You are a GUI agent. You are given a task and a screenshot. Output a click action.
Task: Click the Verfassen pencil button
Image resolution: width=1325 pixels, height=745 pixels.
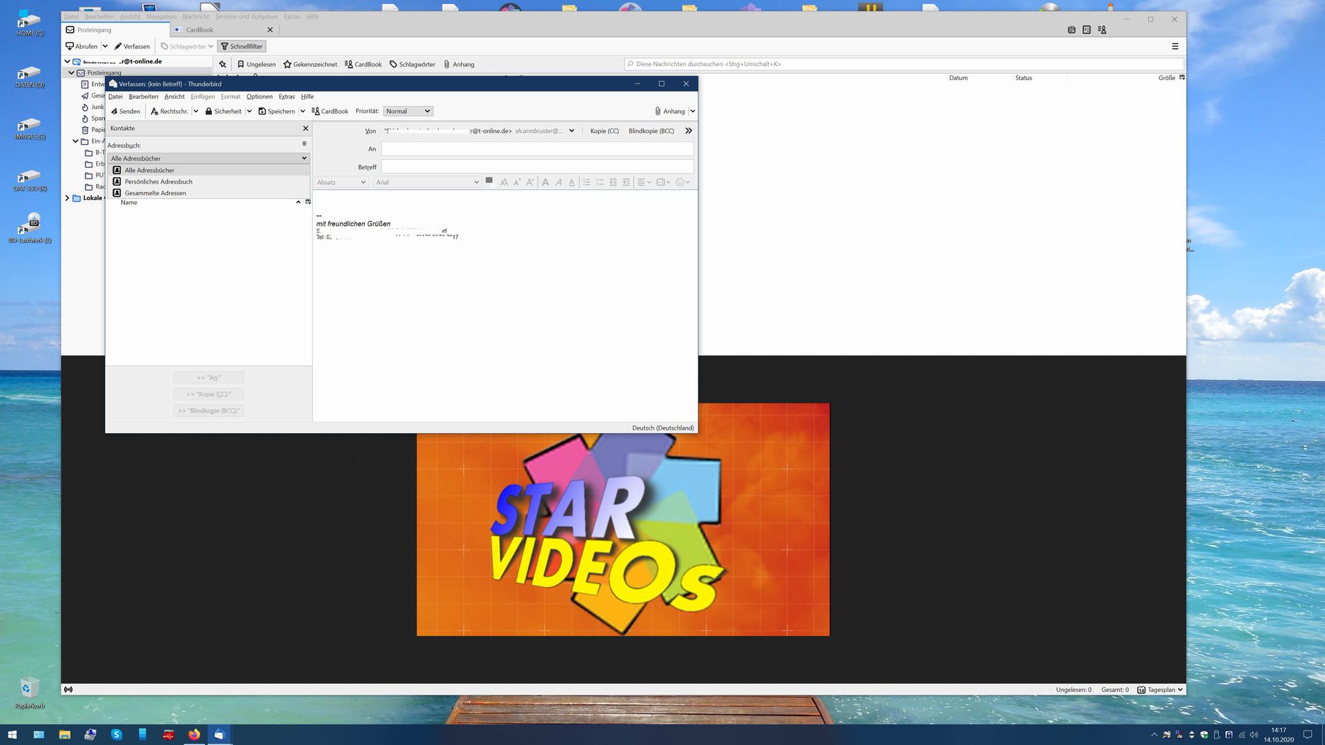tap(132, 46)
